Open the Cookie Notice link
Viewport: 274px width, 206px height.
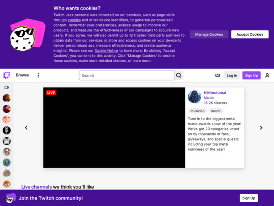pyautogui.click(x=106, y=51)
